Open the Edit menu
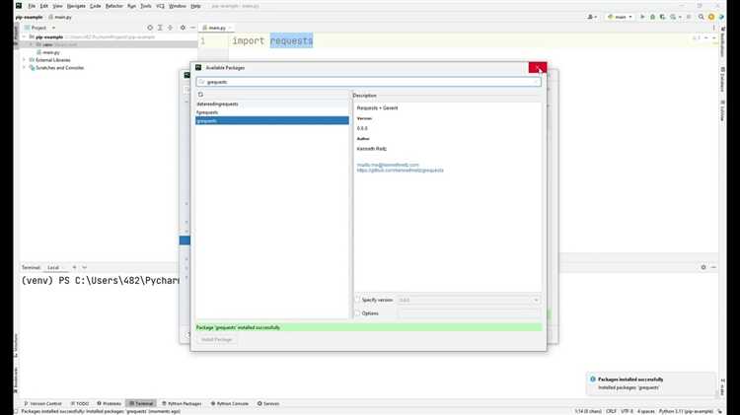The height and width of the screenshot is (415, 740). 43,6
